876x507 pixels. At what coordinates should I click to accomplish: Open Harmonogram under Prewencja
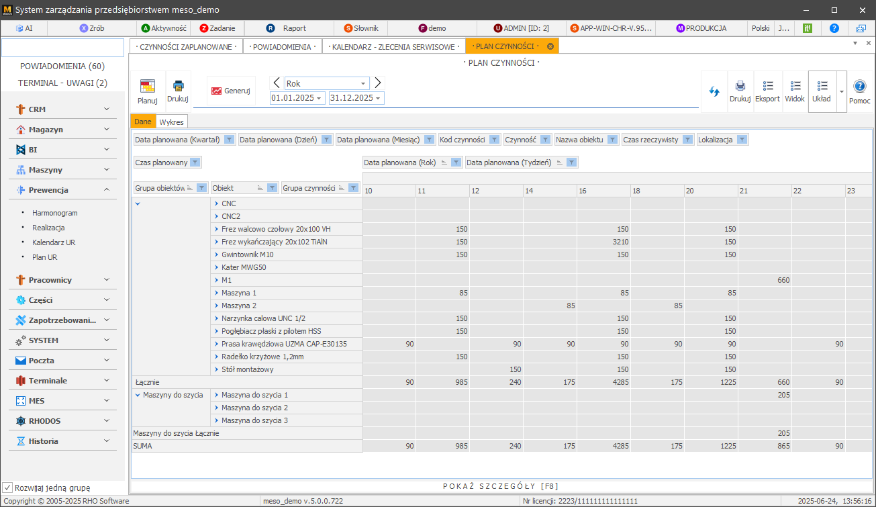(x=55, y=213)
